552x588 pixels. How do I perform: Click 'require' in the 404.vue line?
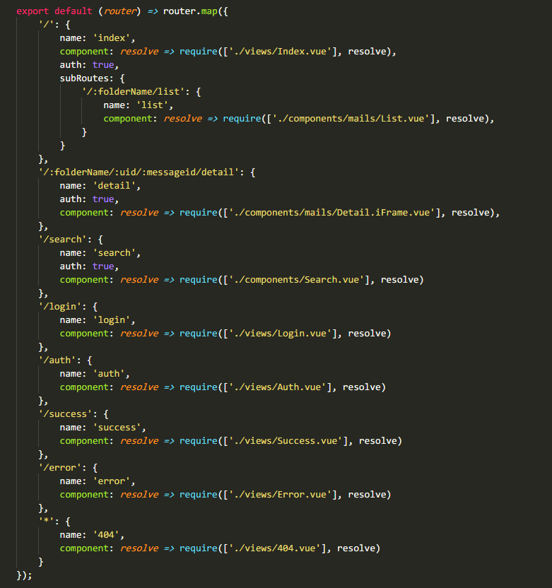199,548
